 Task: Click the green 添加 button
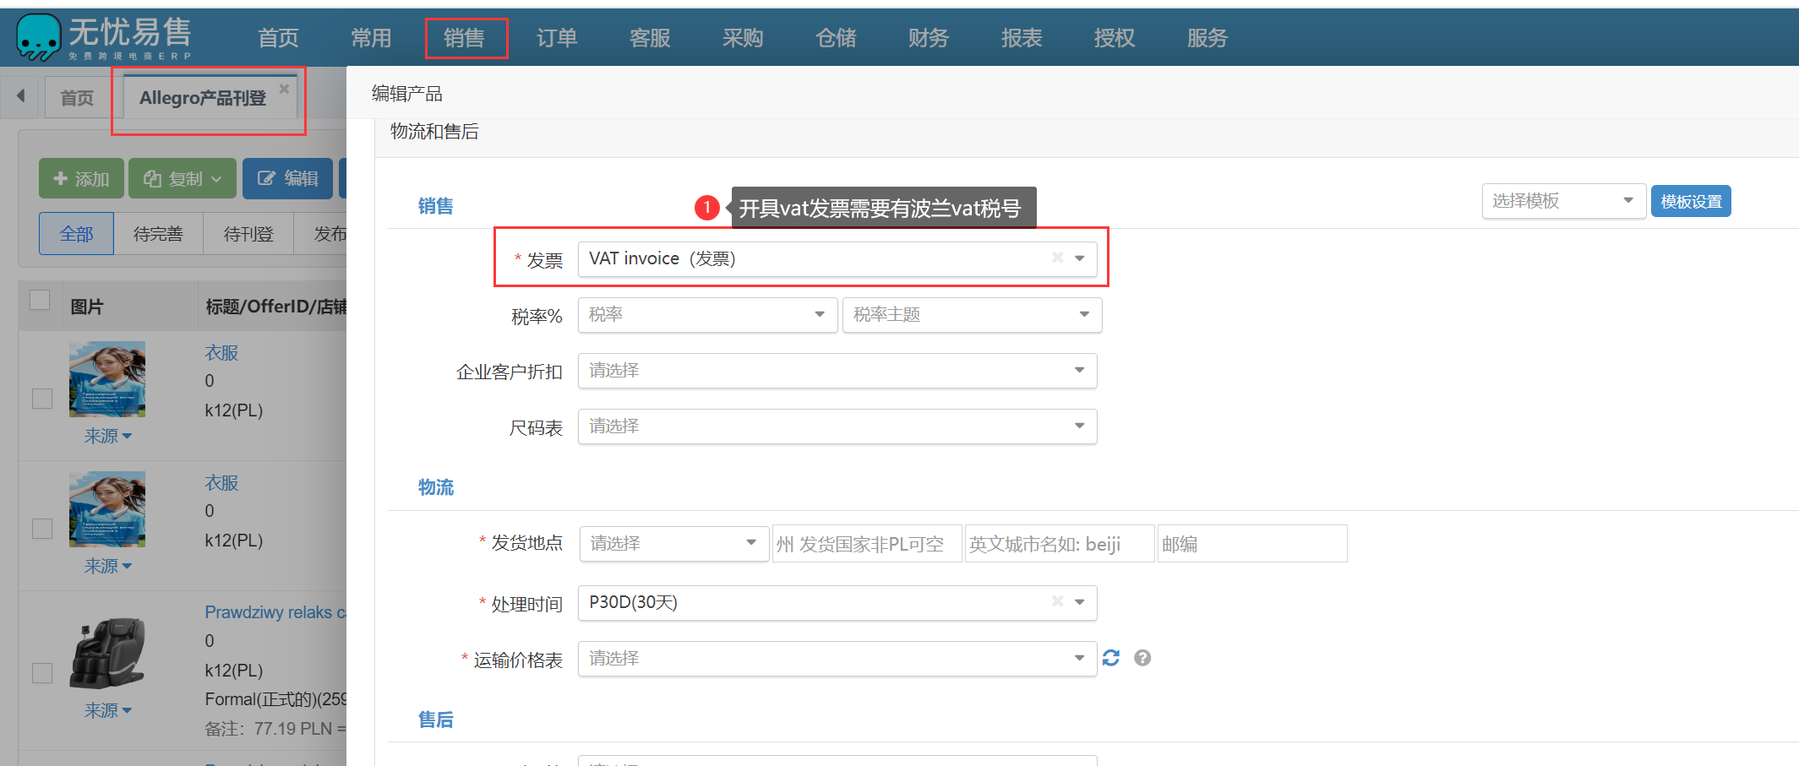coord(81,179)
